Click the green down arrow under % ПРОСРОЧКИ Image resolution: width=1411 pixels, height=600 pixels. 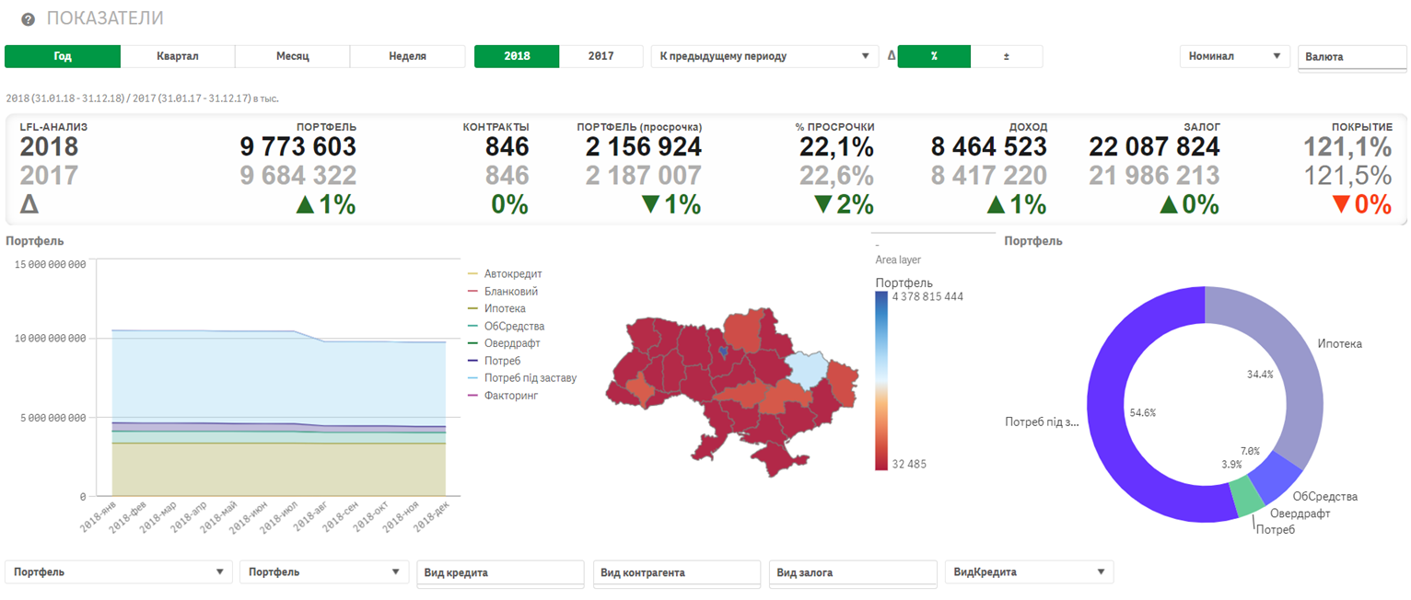point(824,204)
